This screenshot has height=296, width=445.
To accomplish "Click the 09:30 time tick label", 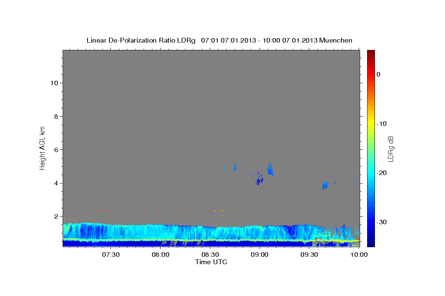I will tap(309, 255).
